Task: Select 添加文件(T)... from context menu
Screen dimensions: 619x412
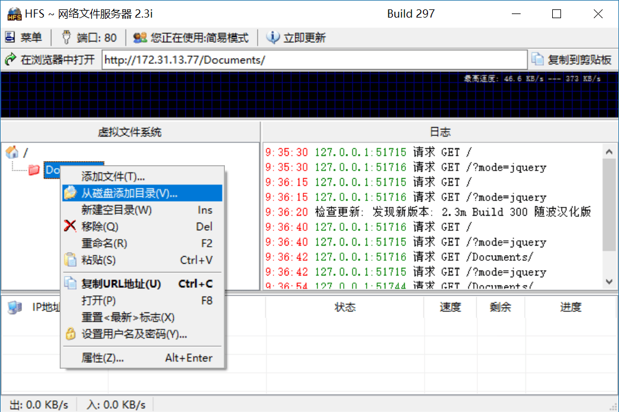Action: tap(113, 176)
